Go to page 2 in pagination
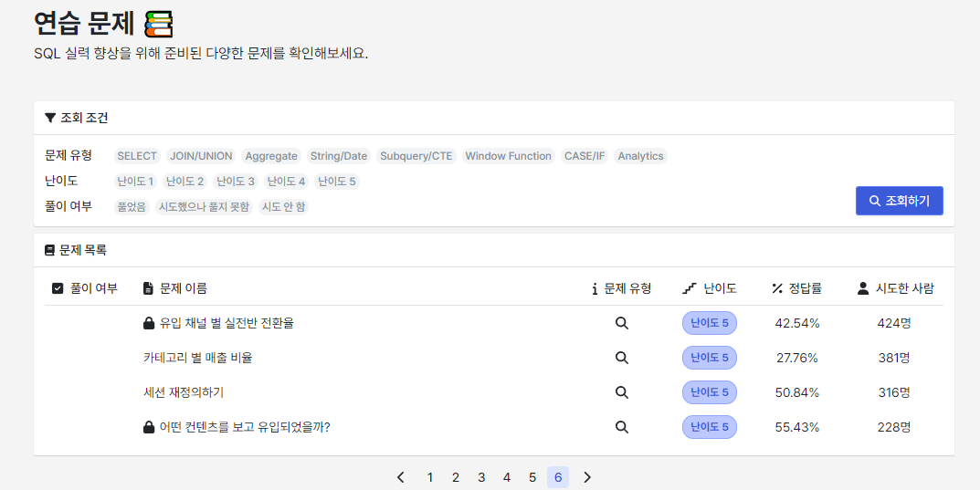980x490 pixels. (x=456, y=477)
